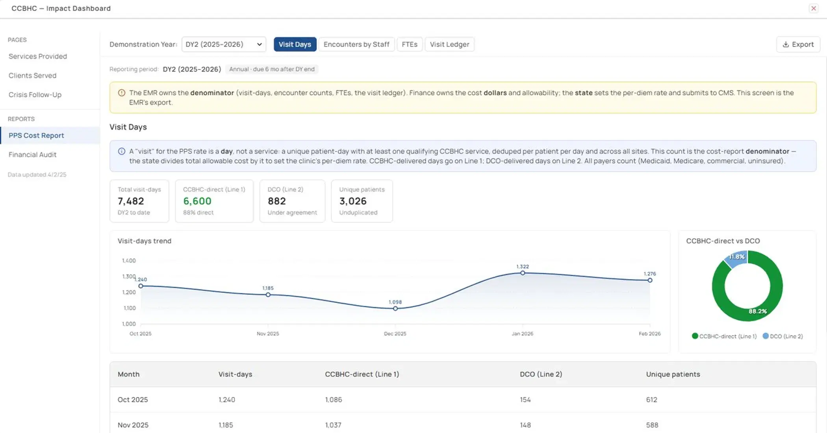Viewport: 827px width, 433px height.
Task: Go to Services Provided page
Action: [x=38, y=56]
